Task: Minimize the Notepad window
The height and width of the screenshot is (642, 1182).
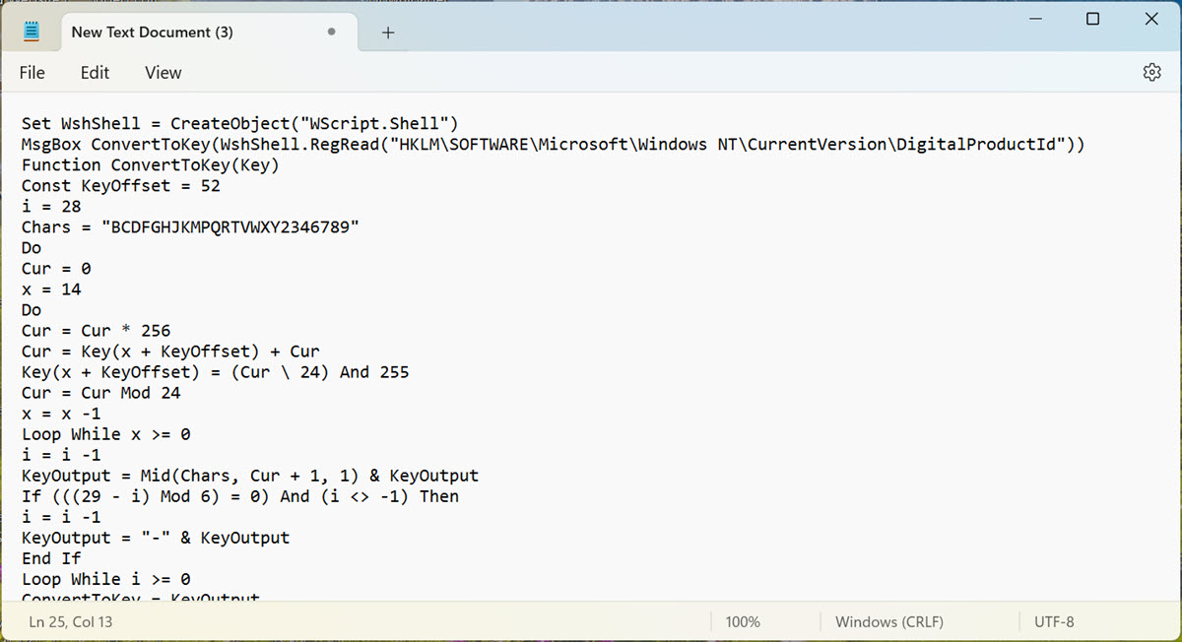Action: [1034, 20]
